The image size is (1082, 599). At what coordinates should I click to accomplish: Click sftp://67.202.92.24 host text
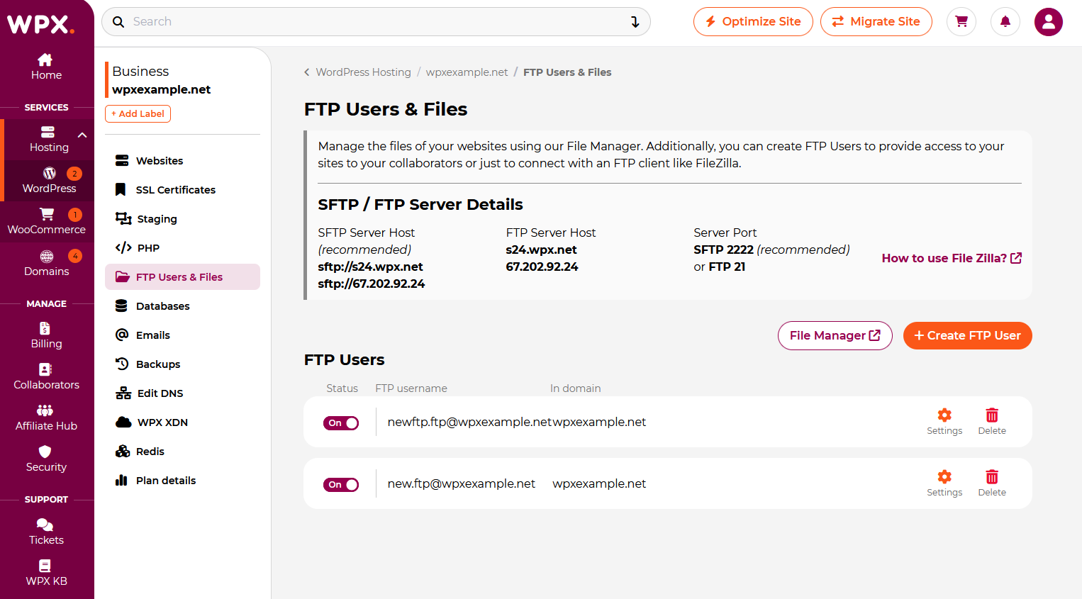pyautogui.click(x=372, y=284)
